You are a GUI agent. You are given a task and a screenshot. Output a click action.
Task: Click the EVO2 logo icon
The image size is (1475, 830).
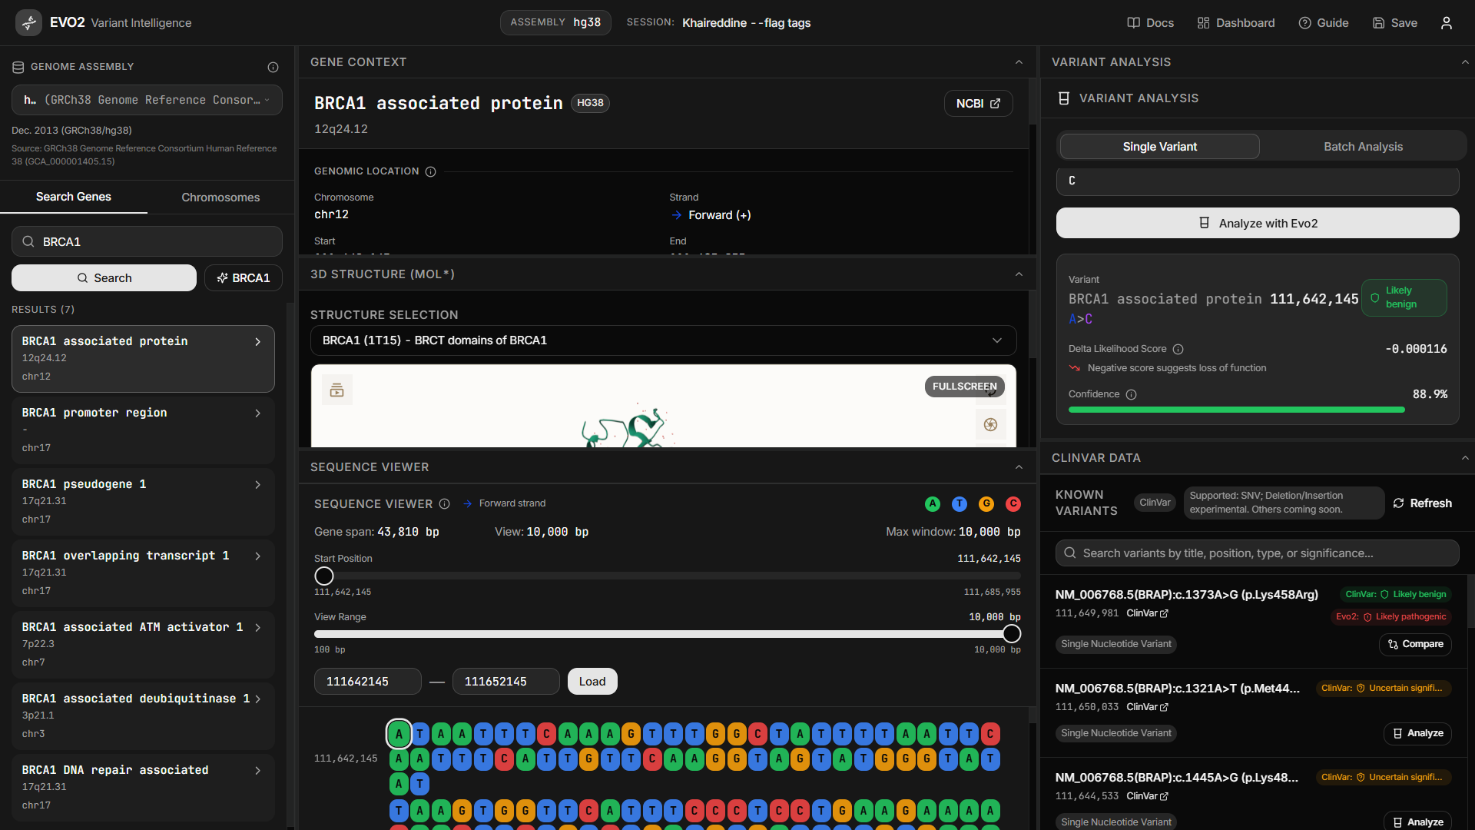click(29, 23)
